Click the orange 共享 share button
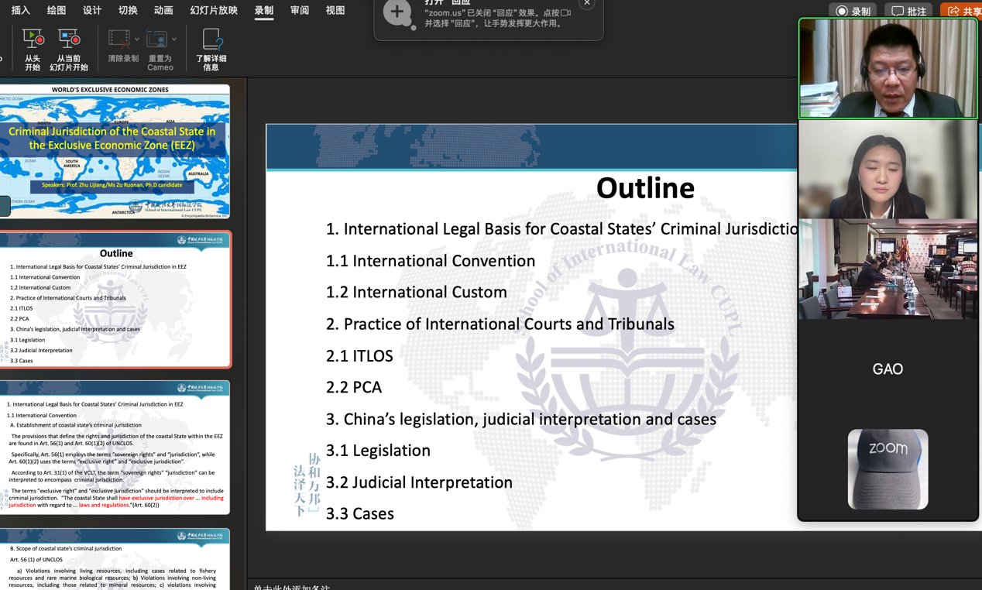 (x=963, y=11)
